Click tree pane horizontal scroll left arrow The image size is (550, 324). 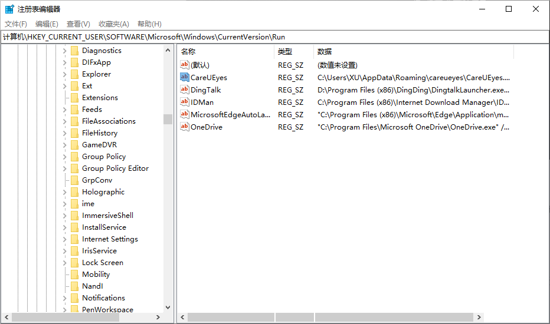(6, 317)
